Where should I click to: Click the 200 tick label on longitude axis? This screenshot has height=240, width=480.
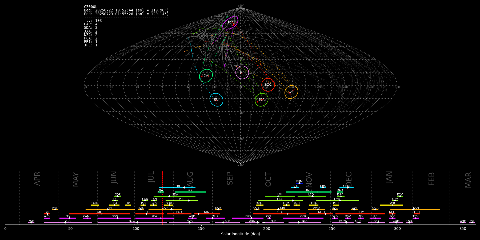[x=267, y=229]
